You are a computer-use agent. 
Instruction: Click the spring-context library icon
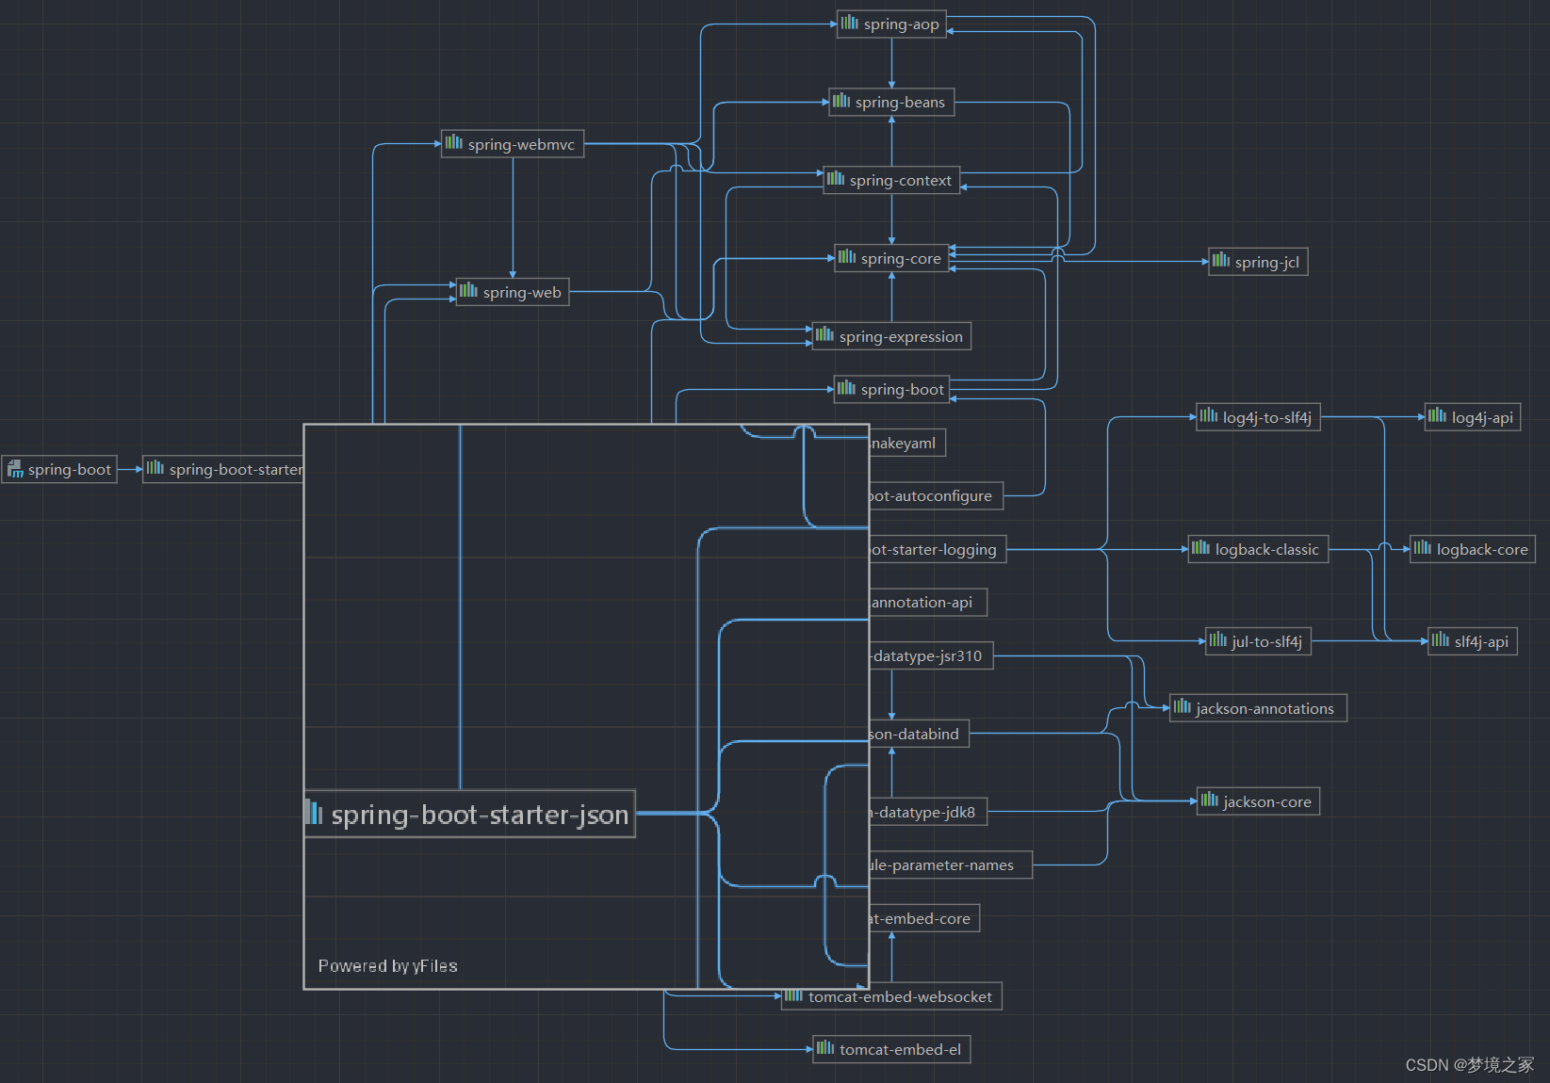point(836,177)
